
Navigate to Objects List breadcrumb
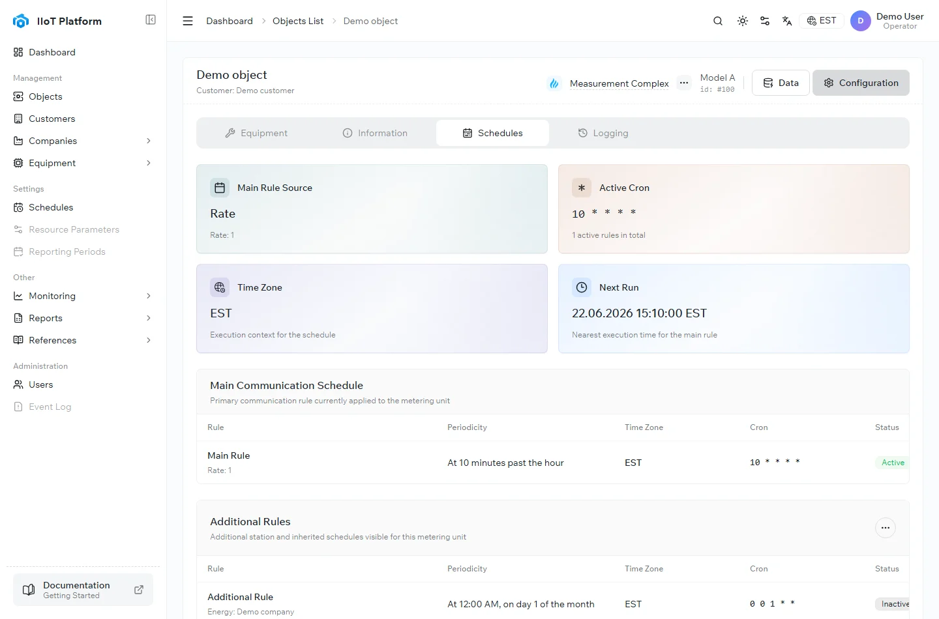coord(298,21)
